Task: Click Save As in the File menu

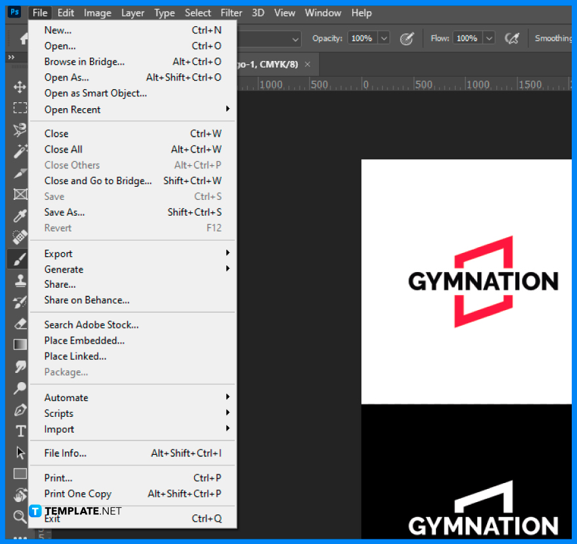Action: point(64,212)
